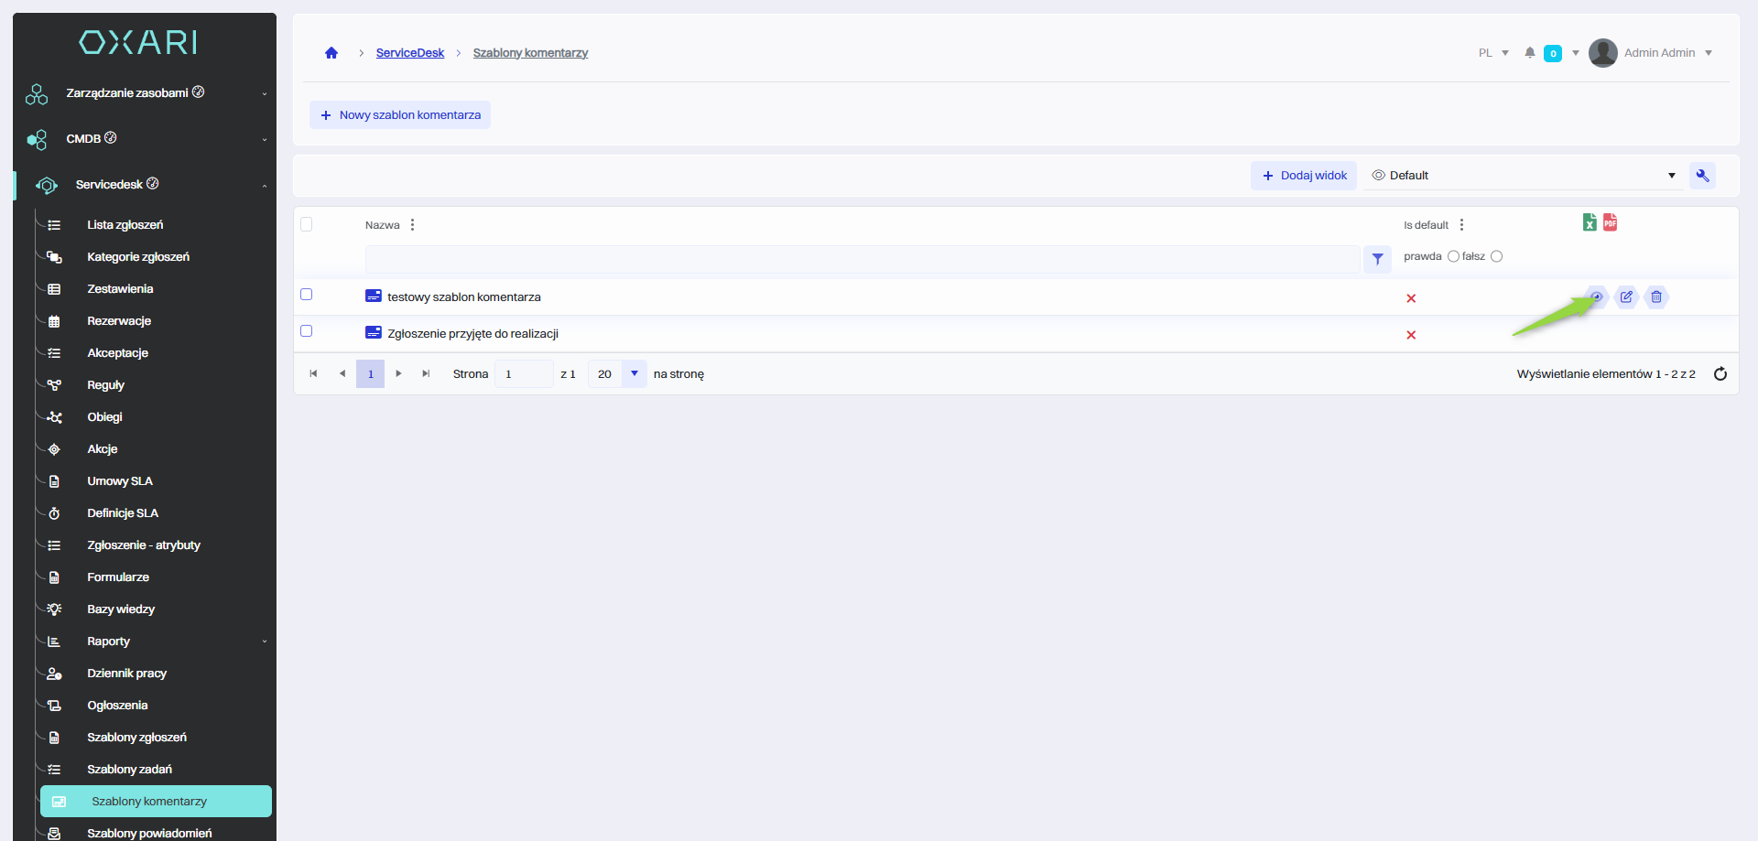Open Szablony zgłoszeń in sidebar
The width and height of the screenshot is (1758, 841).
[x=136, y=737]
